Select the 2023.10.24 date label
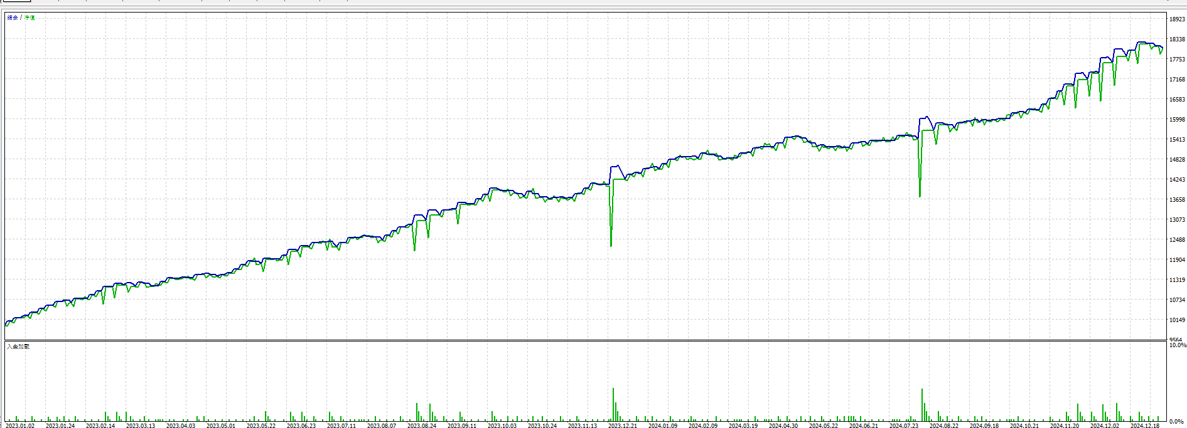Viewport: 1187px width, 428px height. click(542, 425)
